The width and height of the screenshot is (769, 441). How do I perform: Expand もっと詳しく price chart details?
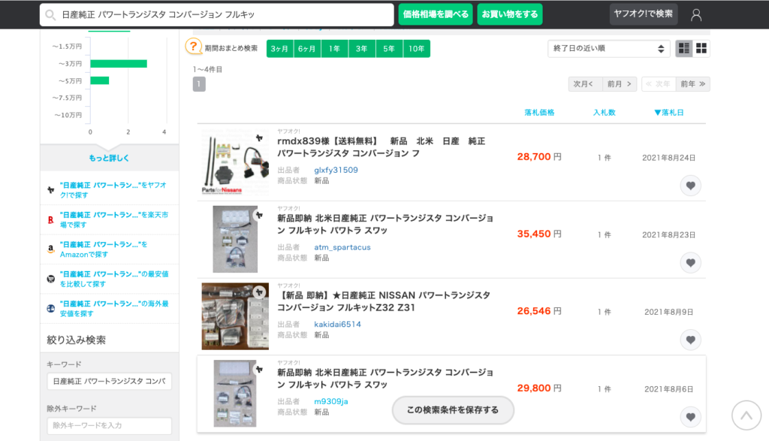tap(109, 158)
